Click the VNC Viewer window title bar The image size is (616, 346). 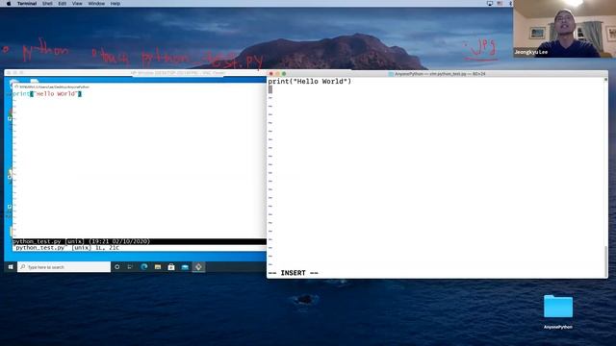(x=136, y=73)
